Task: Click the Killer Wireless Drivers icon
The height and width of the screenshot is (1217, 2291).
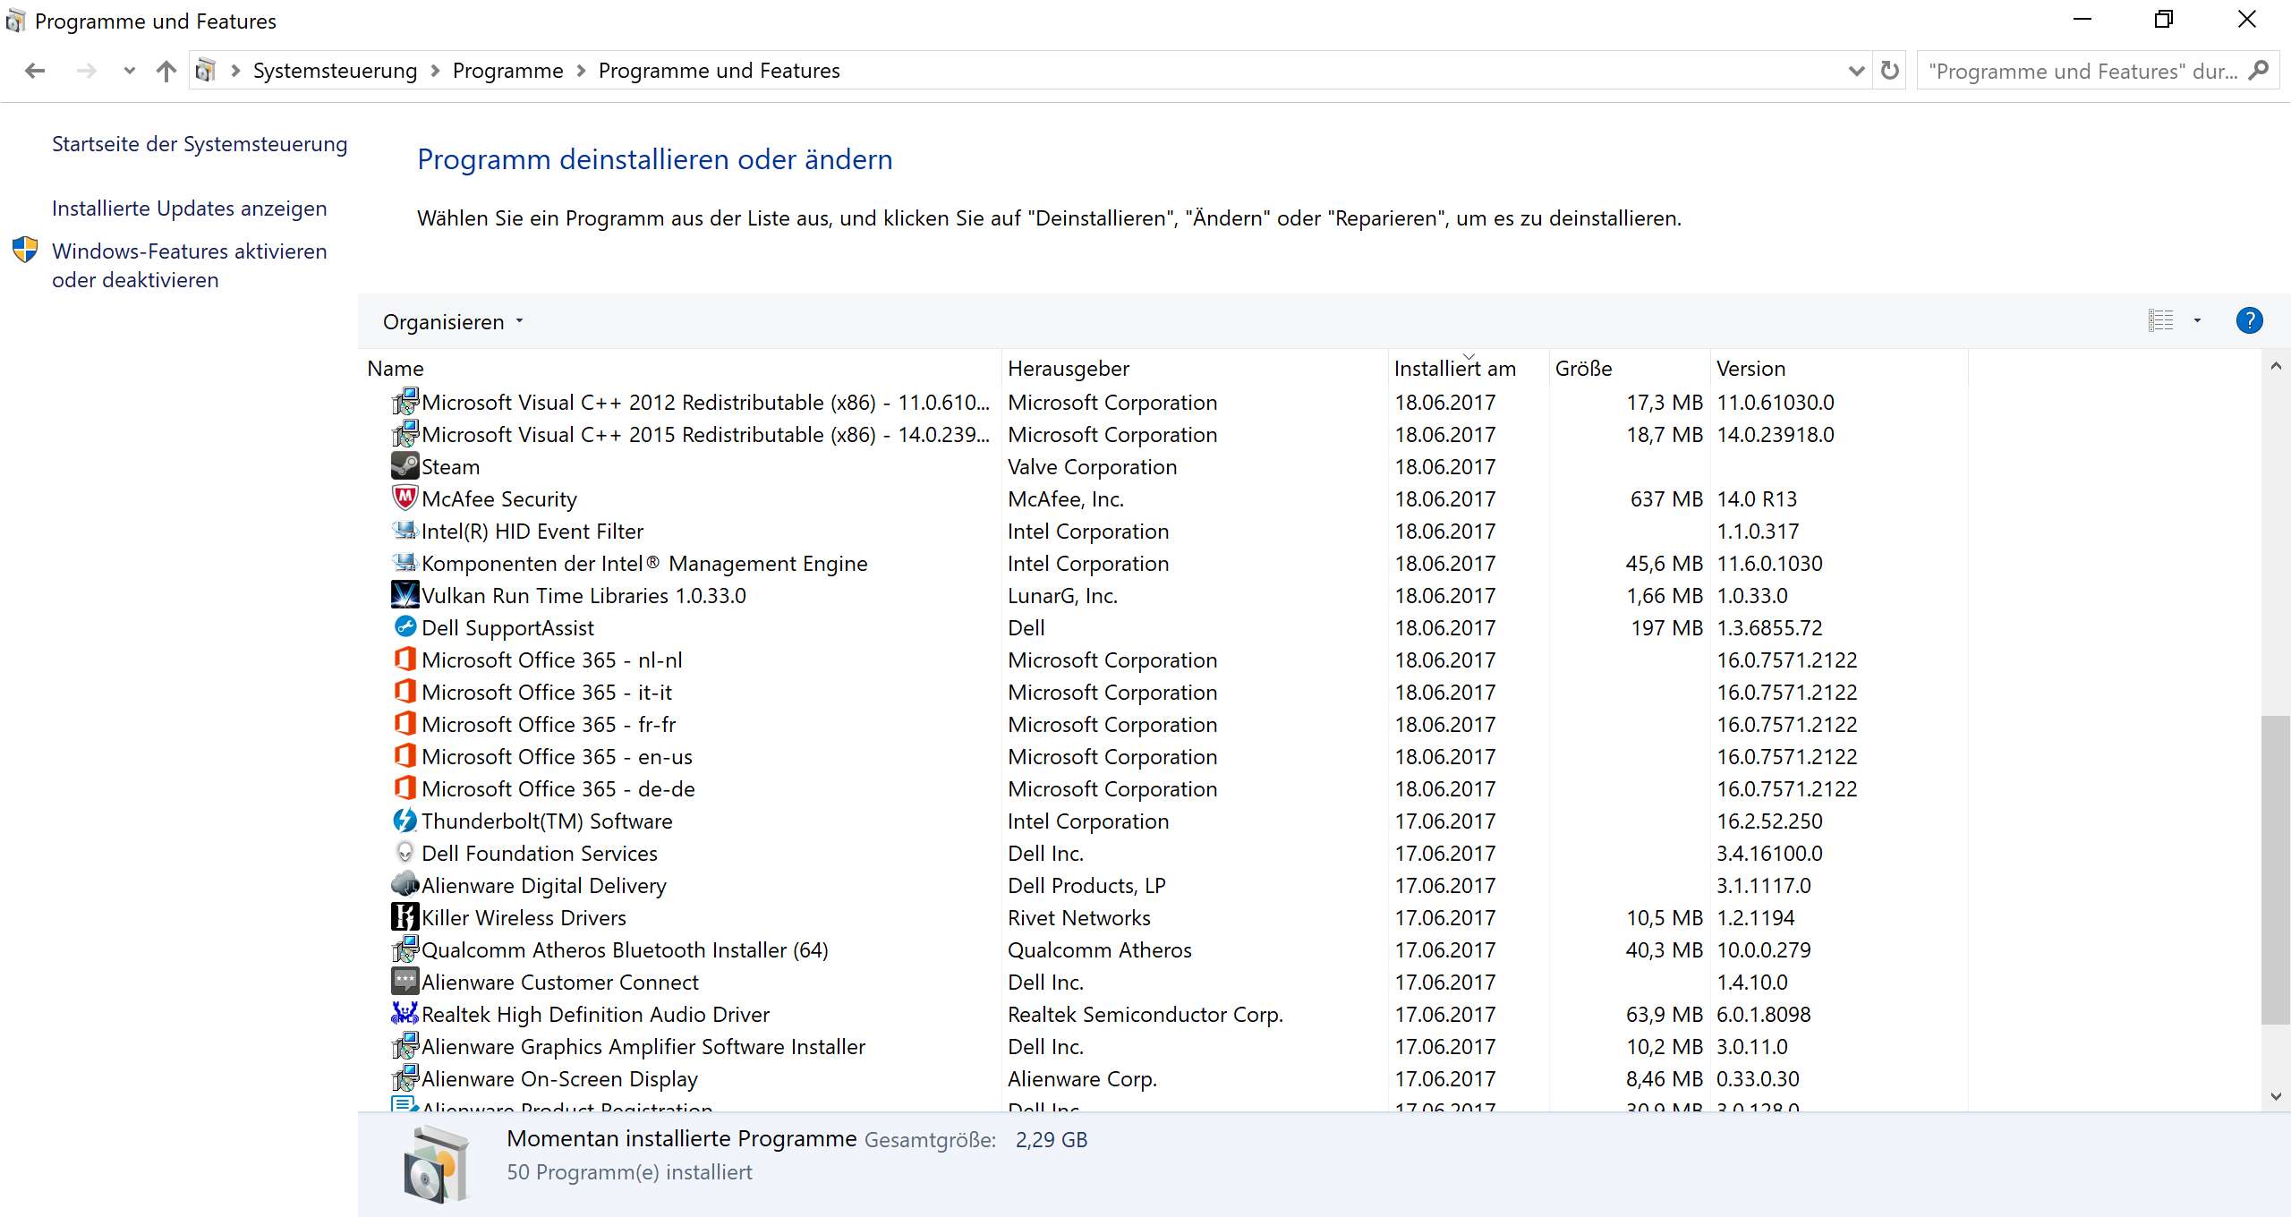Action: [405, 917]
